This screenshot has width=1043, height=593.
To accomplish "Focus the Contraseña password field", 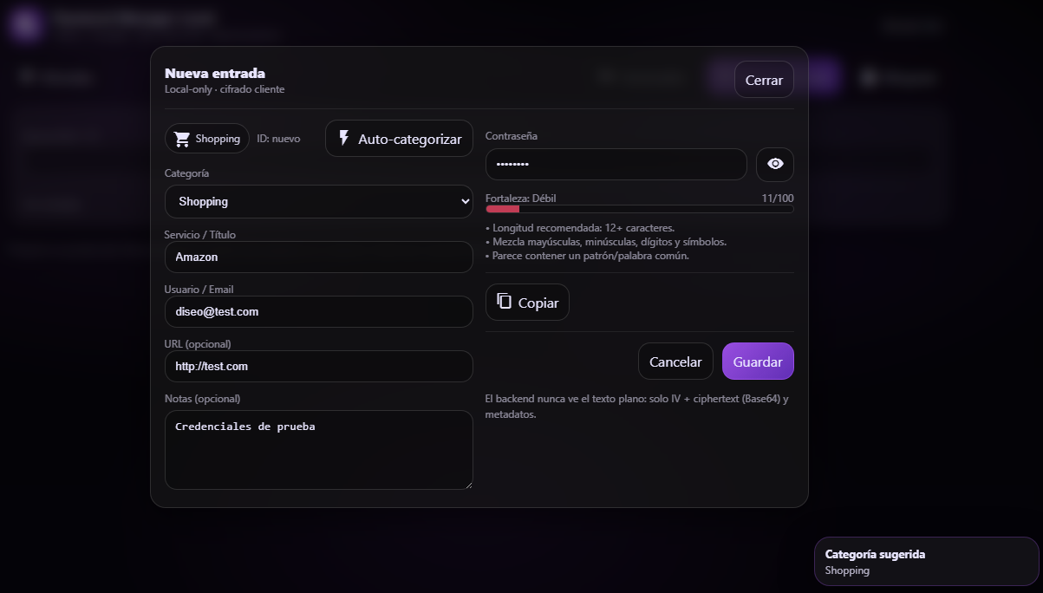I will coord(616,164).
